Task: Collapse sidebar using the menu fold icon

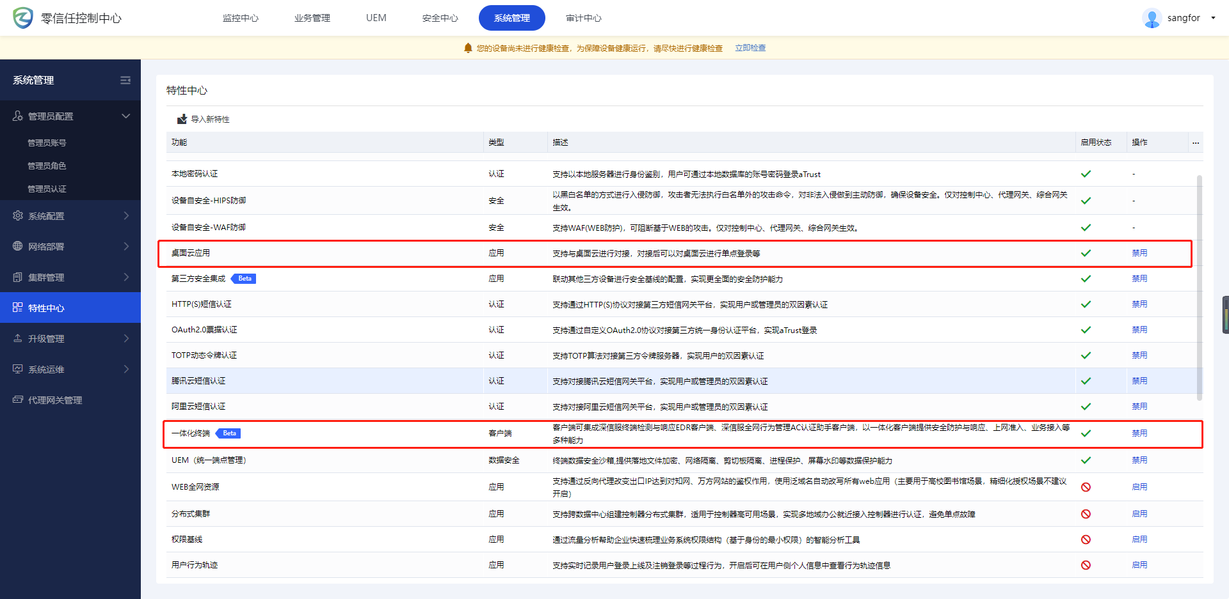Action: (x=125, y=80)
